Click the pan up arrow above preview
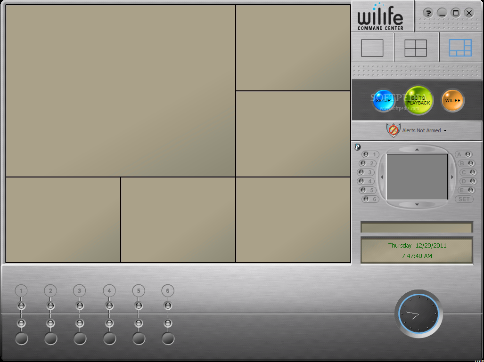 click(x=417, y=150)
